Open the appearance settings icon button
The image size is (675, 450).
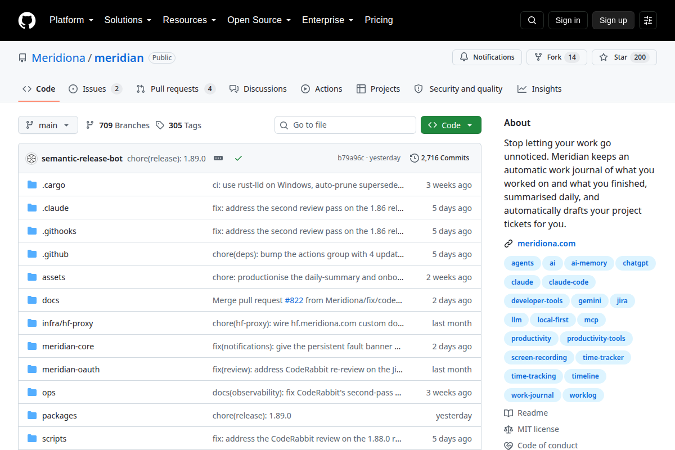pyautogui.click(x=648, y=20)
